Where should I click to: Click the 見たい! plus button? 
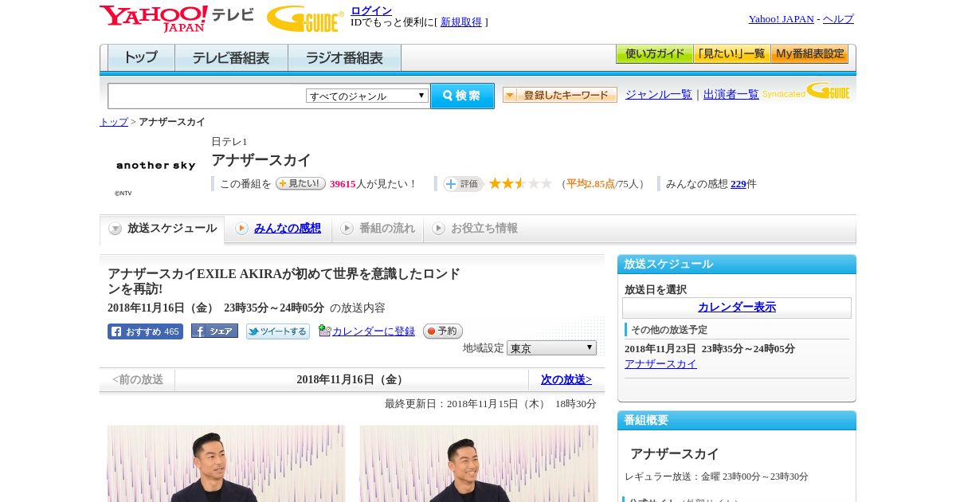(300, 183)
